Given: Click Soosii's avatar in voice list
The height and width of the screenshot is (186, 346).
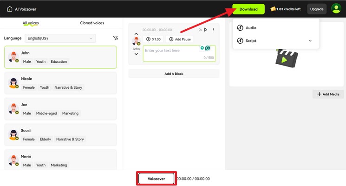Looking at the screenshot, I should [x=13, y=134].
